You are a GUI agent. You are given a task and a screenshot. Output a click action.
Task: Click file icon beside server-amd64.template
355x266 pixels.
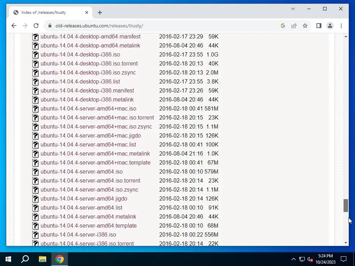(x=35, y=226)
